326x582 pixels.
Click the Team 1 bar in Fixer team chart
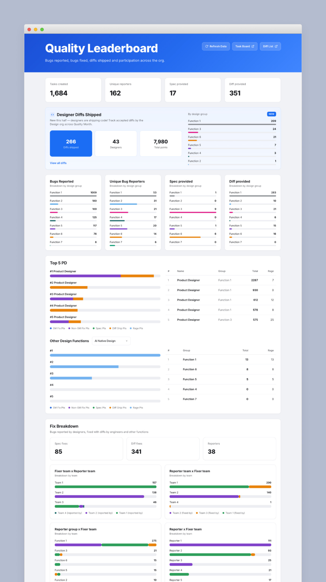point(105,487)
